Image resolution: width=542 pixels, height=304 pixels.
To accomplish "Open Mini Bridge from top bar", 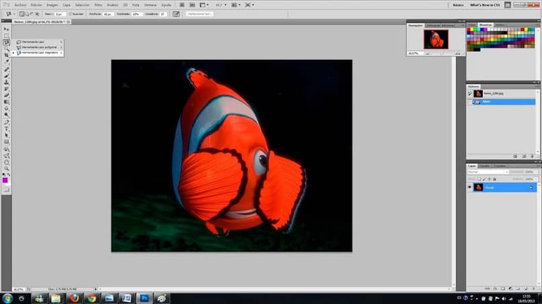I will coord(192,5).
